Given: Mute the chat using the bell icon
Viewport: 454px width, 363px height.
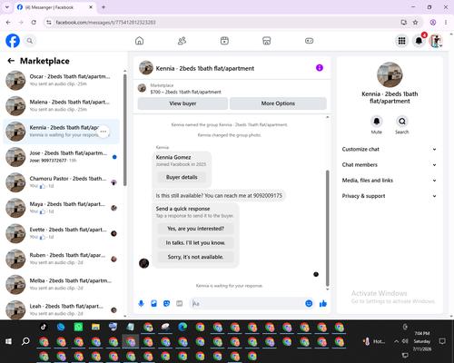Looking at the screenshot, I should 377,122.
